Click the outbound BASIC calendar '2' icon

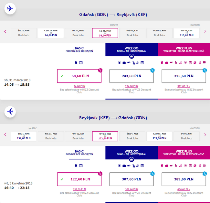[81, 62]
